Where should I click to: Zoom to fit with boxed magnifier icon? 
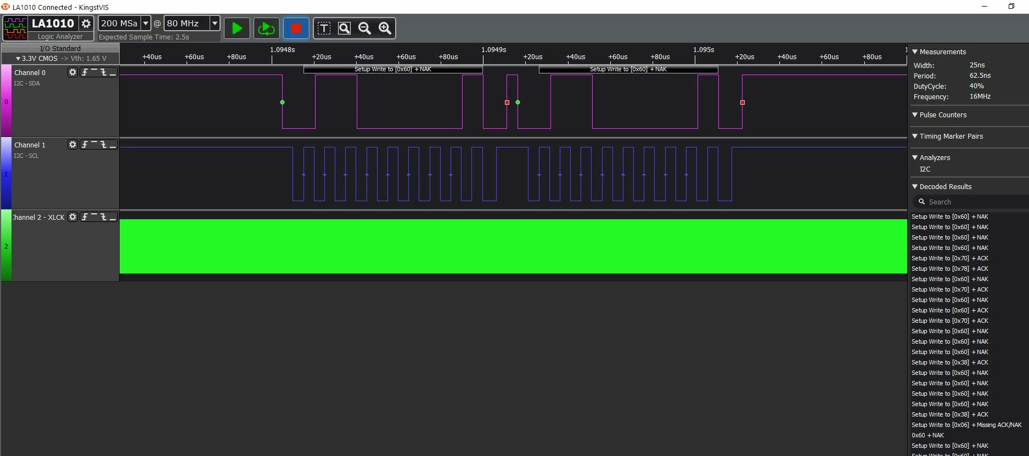click(x=344, y=28)
